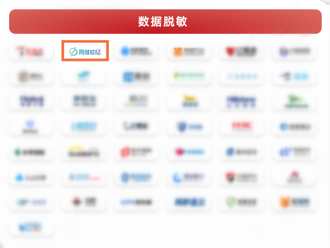The height and width of the screenshot is (248, 330).
Task: Click the red triangle peak logo
Action: 294,177
